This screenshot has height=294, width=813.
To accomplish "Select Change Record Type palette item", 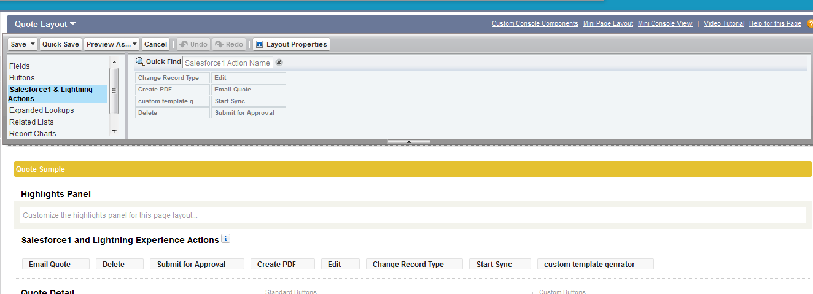I will pos(172,78).
